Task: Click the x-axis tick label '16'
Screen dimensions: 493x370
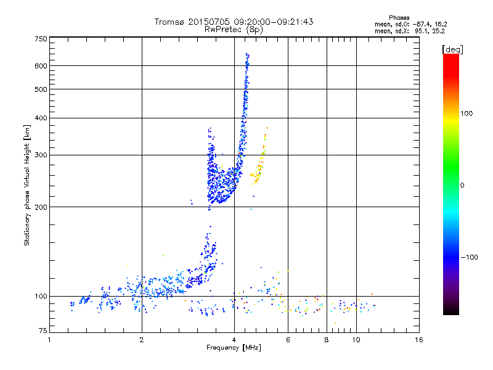Action: pos(419,340)
